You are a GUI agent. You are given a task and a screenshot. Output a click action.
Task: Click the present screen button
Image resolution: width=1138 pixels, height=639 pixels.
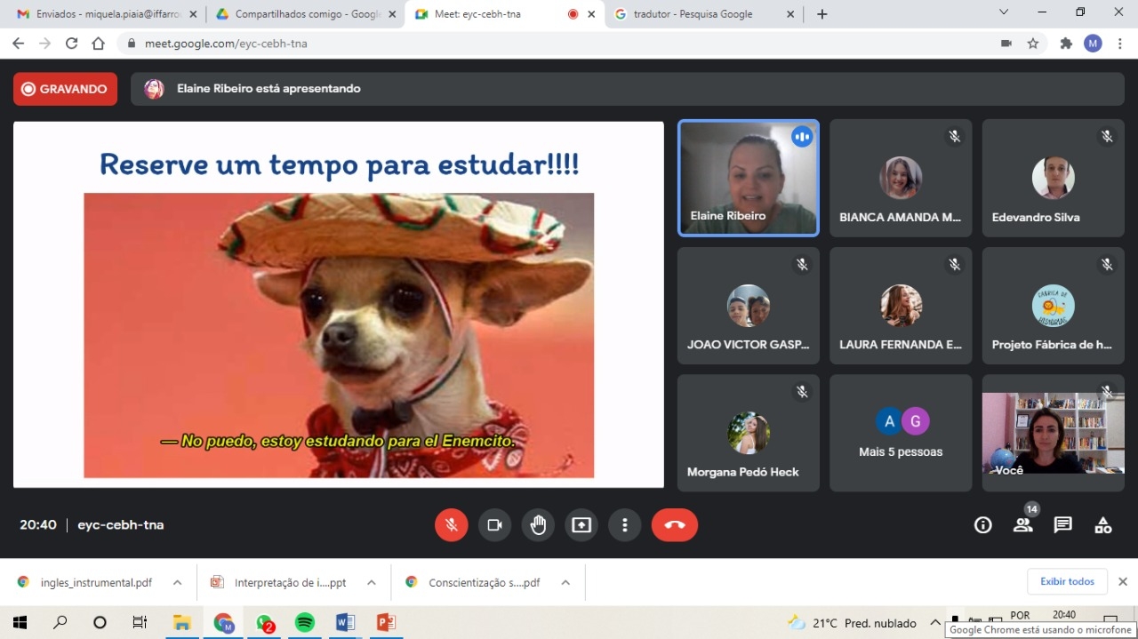click(x=581, y=525)
